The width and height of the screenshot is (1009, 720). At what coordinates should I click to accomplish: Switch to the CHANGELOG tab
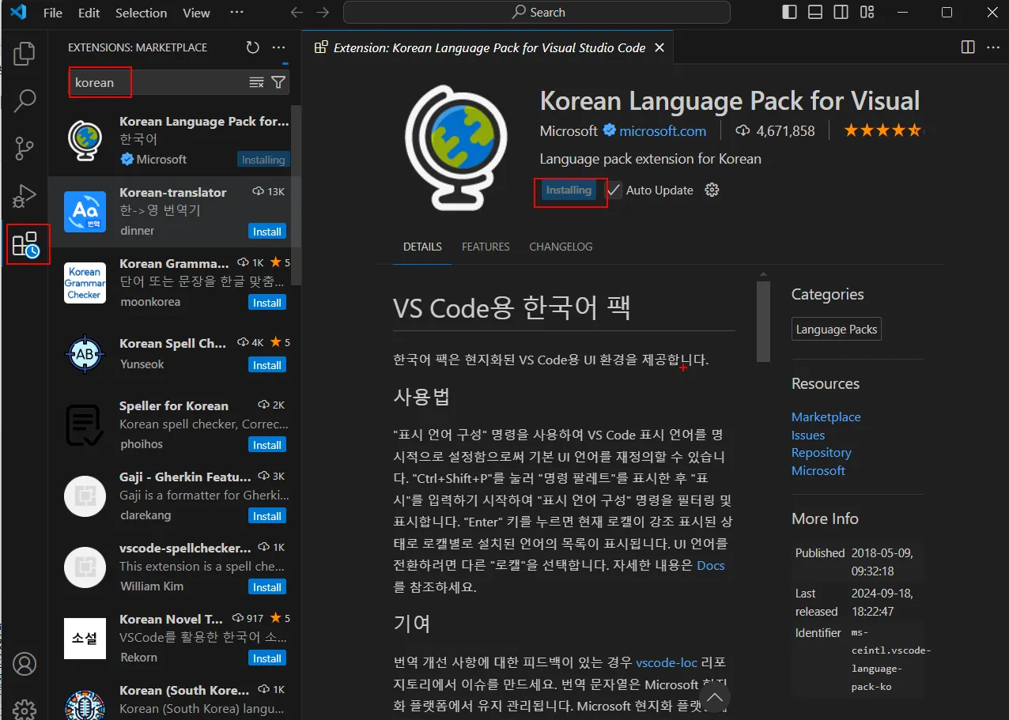pos(561,247)
